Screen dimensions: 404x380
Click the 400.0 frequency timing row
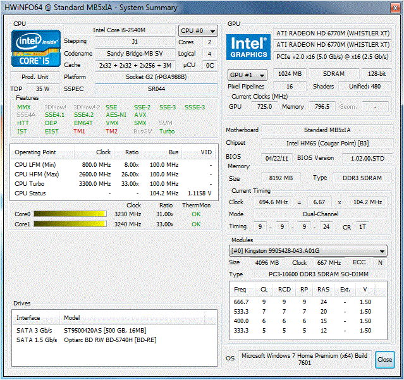308,321
